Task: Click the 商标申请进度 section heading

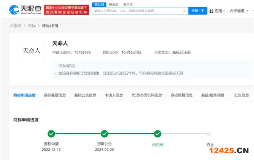Action: (26, 120)
